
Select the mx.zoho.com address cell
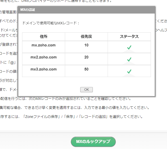tap(44, 47)
